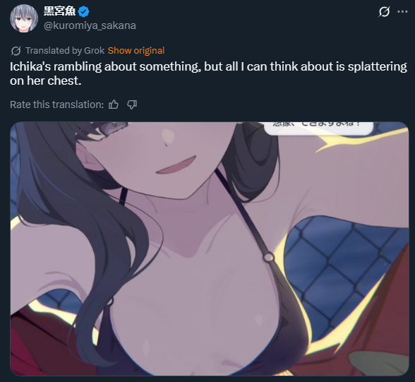Click the word splattering in the tweet

pyautogui.click(x=377, y=67)
